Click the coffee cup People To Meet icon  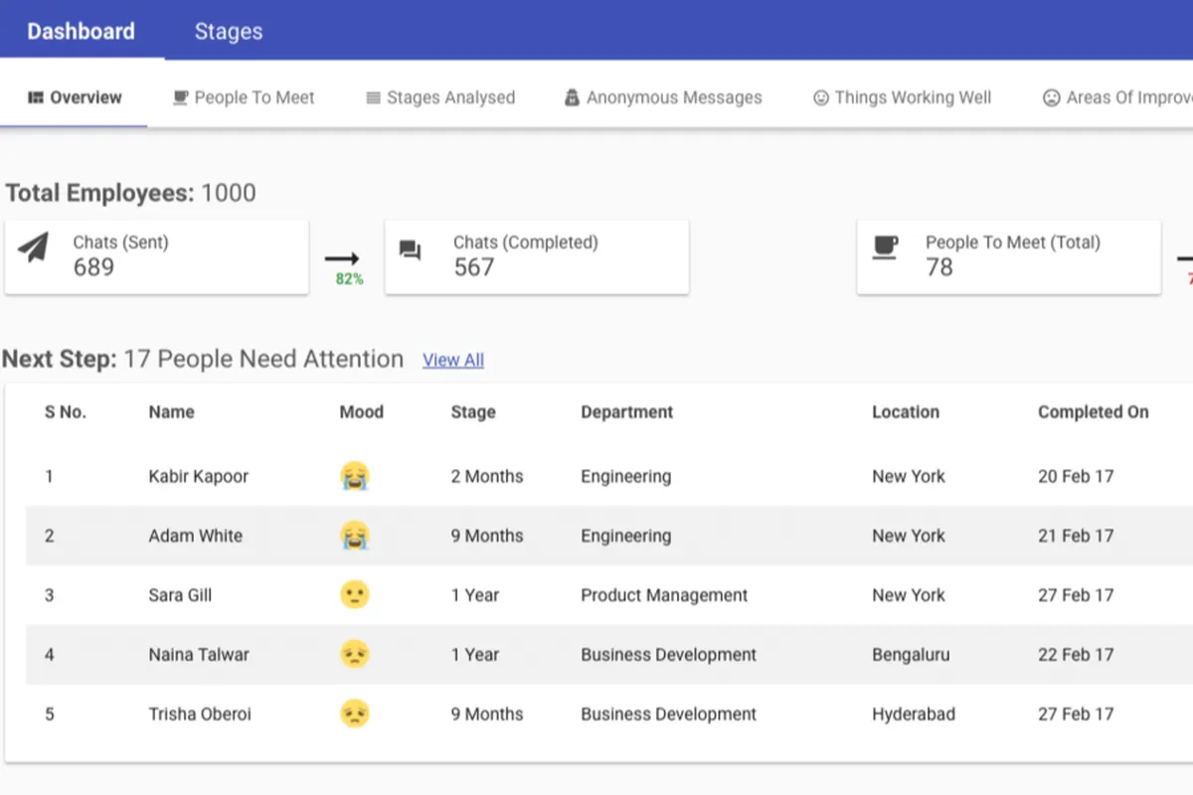pos(884,247)
